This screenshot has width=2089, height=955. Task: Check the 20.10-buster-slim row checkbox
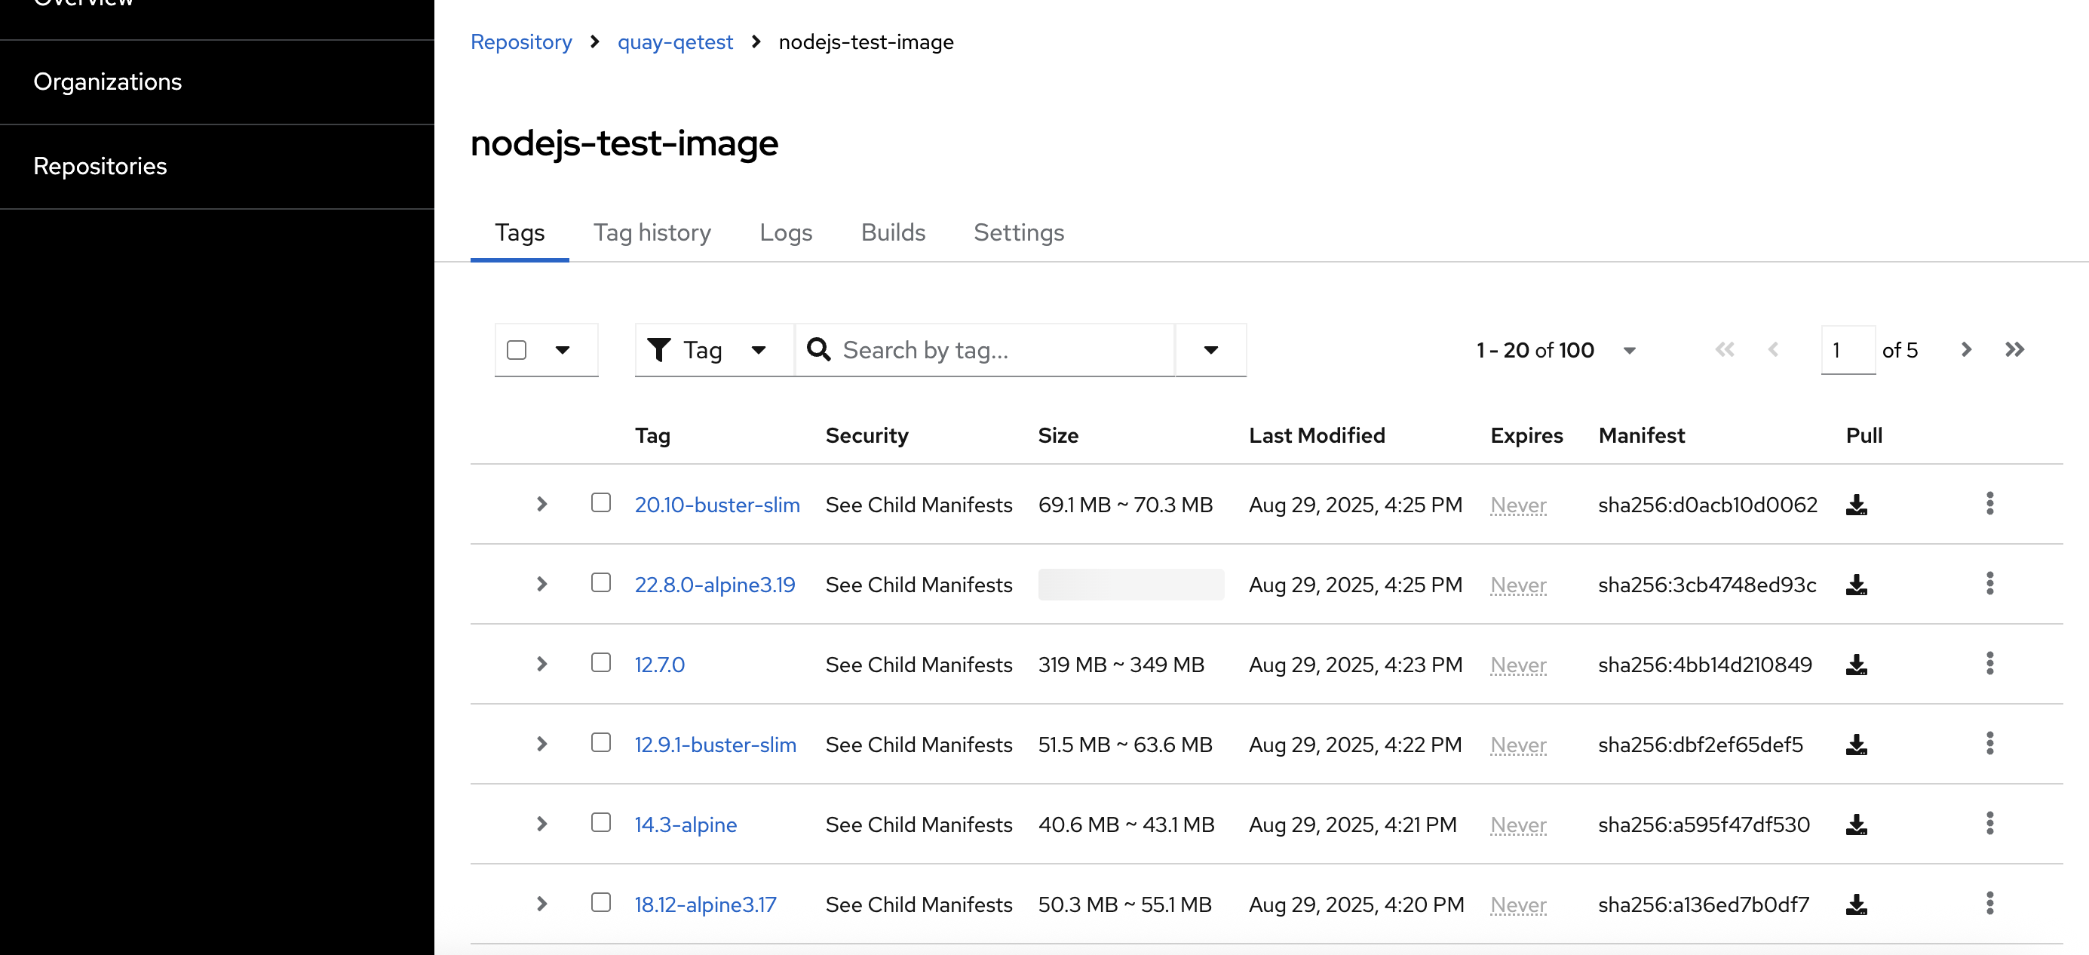click(x=601, y=503)
